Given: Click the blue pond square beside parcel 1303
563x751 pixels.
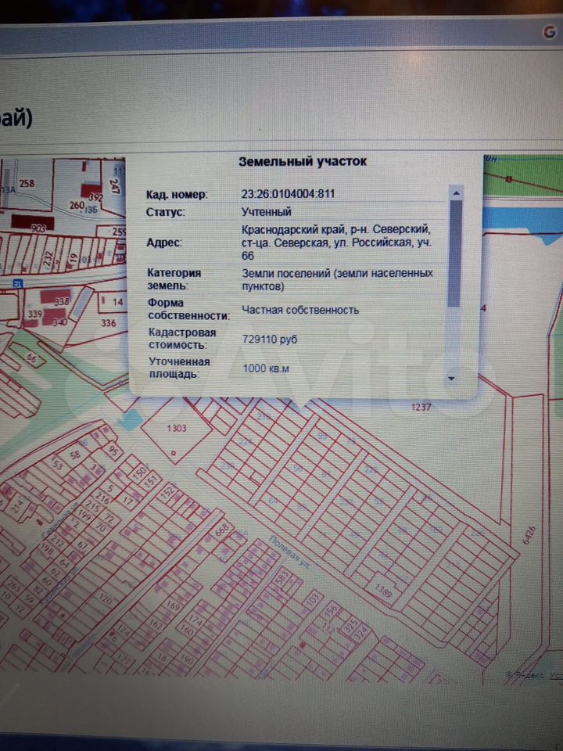Looking at the screenshot, I should pos(130,419).
